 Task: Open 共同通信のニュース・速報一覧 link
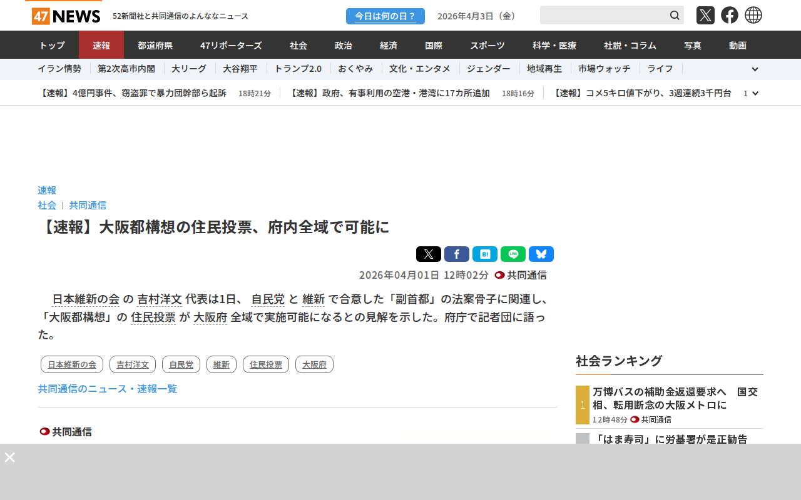(x=108, y=389)
